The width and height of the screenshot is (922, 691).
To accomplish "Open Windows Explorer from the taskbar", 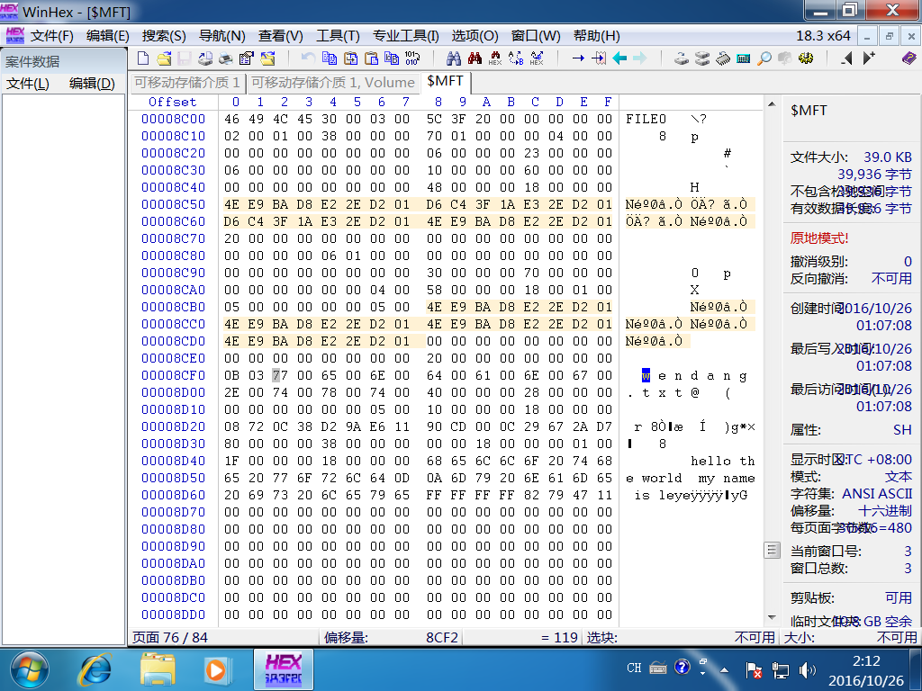I will click(x=157, y=669).
